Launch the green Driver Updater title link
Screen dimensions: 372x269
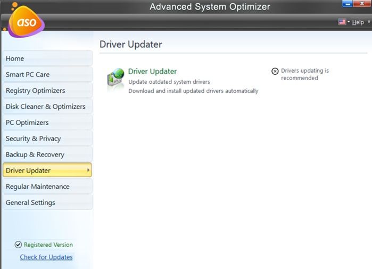point(152,71)
